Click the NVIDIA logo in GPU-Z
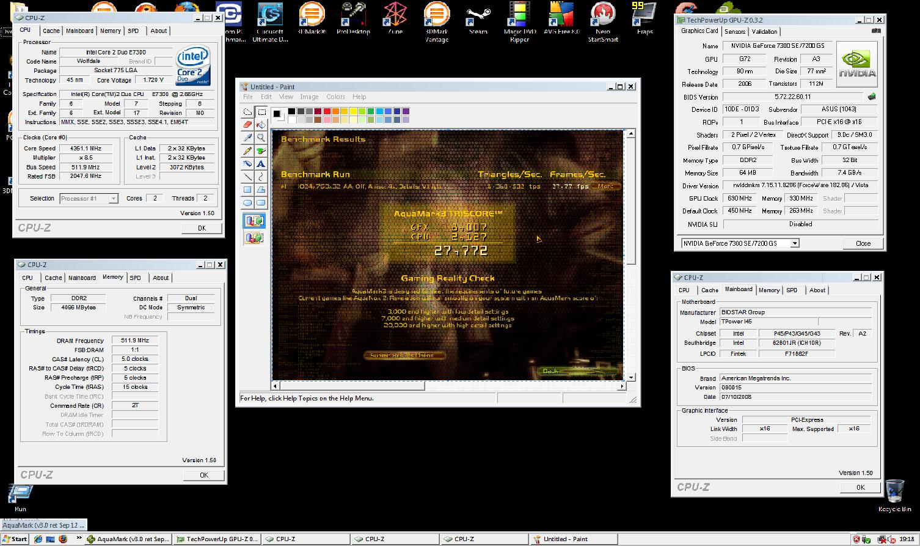Image resolution: width=920 pixels, height=546 pixels. (856, 65)
